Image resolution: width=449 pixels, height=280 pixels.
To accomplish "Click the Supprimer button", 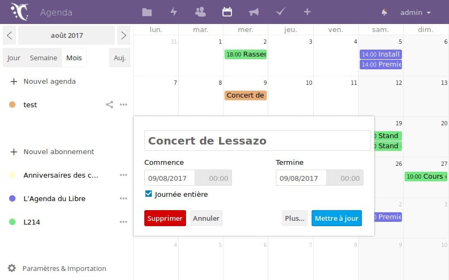I will 165,218.
